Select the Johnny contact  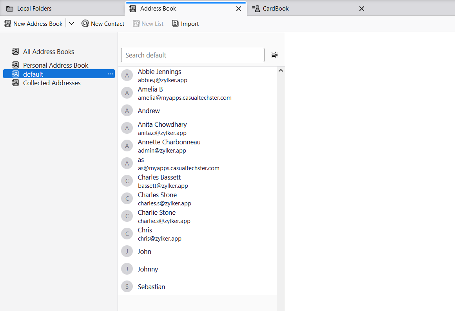(197, 269)
